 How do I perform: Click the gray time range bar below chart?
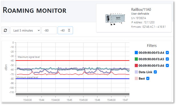click(x=73, y=94)
